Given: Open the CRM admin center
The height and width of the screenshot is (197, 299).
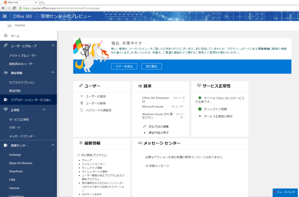Looking at the screenshot, I should point(12,180).
